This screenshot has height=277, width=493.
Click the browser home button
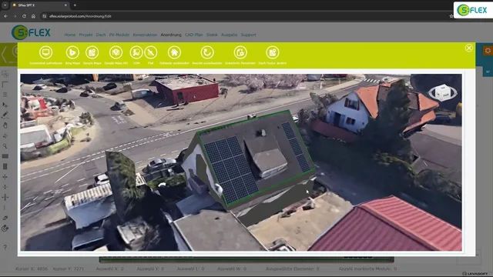pyautogui.click(x=33, y=16)
